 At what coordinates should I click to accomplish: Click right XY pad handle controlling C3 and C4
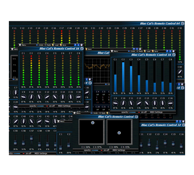tap(119, 133)
